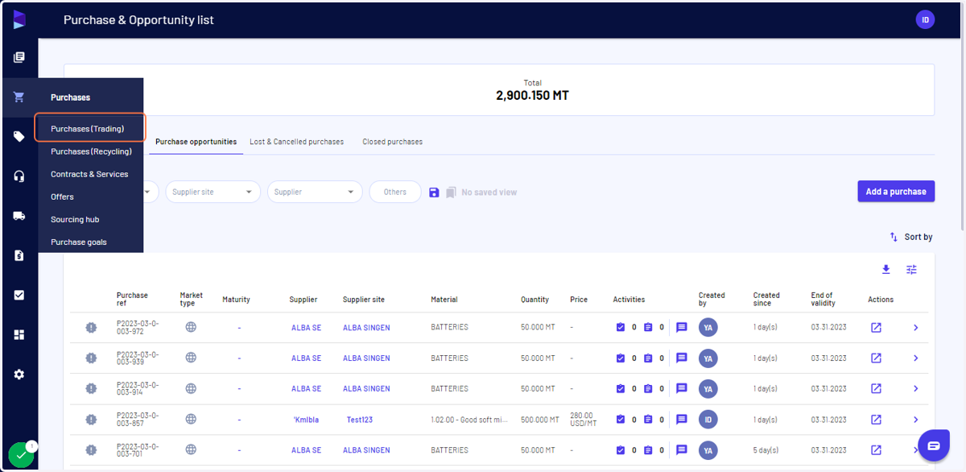This screenshot has height=472, width=966.
Task: Open external link action for P2023-03-0-003-972
Action: pyautogui.click(x=876, y=327)
